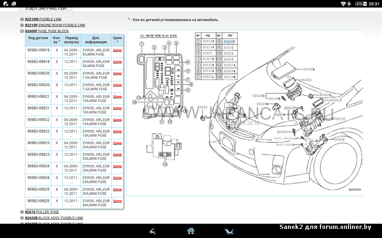Select 85915 code in PNC table

(209, 41)
